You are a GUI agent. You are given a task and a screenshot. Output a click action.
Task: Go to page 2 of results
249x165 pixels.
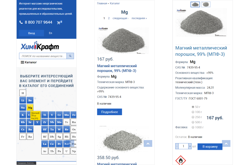point(109,18)
